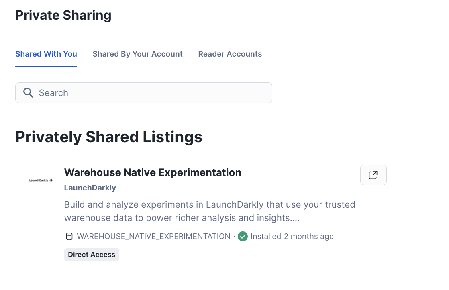Click the search magnifier icon
The width and height of the screenshot is (449, 290).
(28, 92)
